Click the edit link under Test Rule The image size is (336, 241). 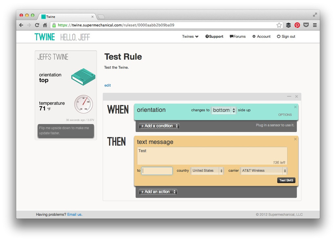click(x=108, y=85)
